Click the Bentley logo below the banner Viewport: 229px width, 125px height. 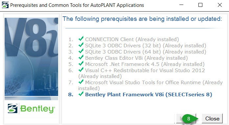point(32,109)
